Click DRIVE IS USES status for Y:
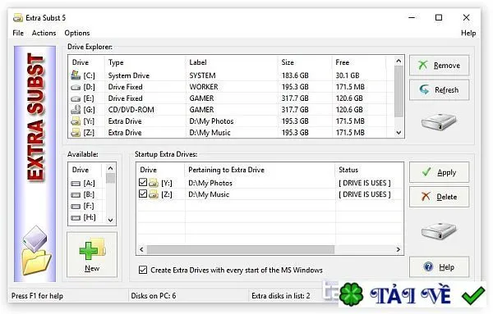 point(365,183)
